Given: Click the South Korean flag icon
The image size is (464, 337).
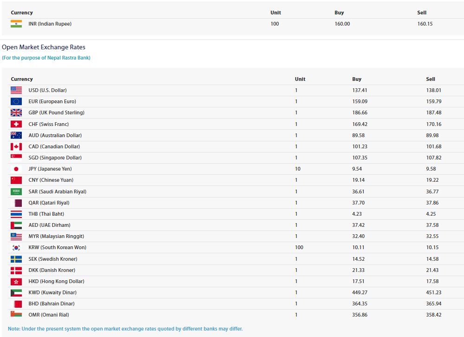Looking at the screenshot, I should [x=16, y=248].
